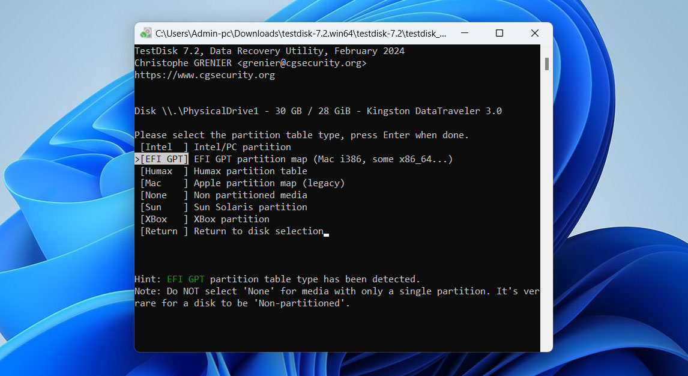Click the https://www.cgsecurity.org URL text
Viewport: 688px width, 376px height.
[x=205, y=75]
